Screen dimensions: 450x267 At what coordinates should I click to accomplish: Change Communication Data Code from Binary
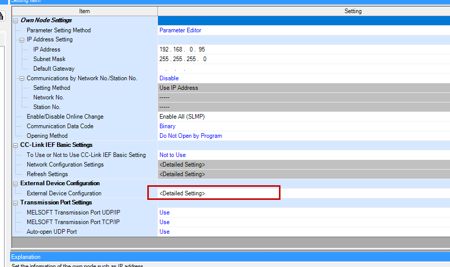coord(167,126)
